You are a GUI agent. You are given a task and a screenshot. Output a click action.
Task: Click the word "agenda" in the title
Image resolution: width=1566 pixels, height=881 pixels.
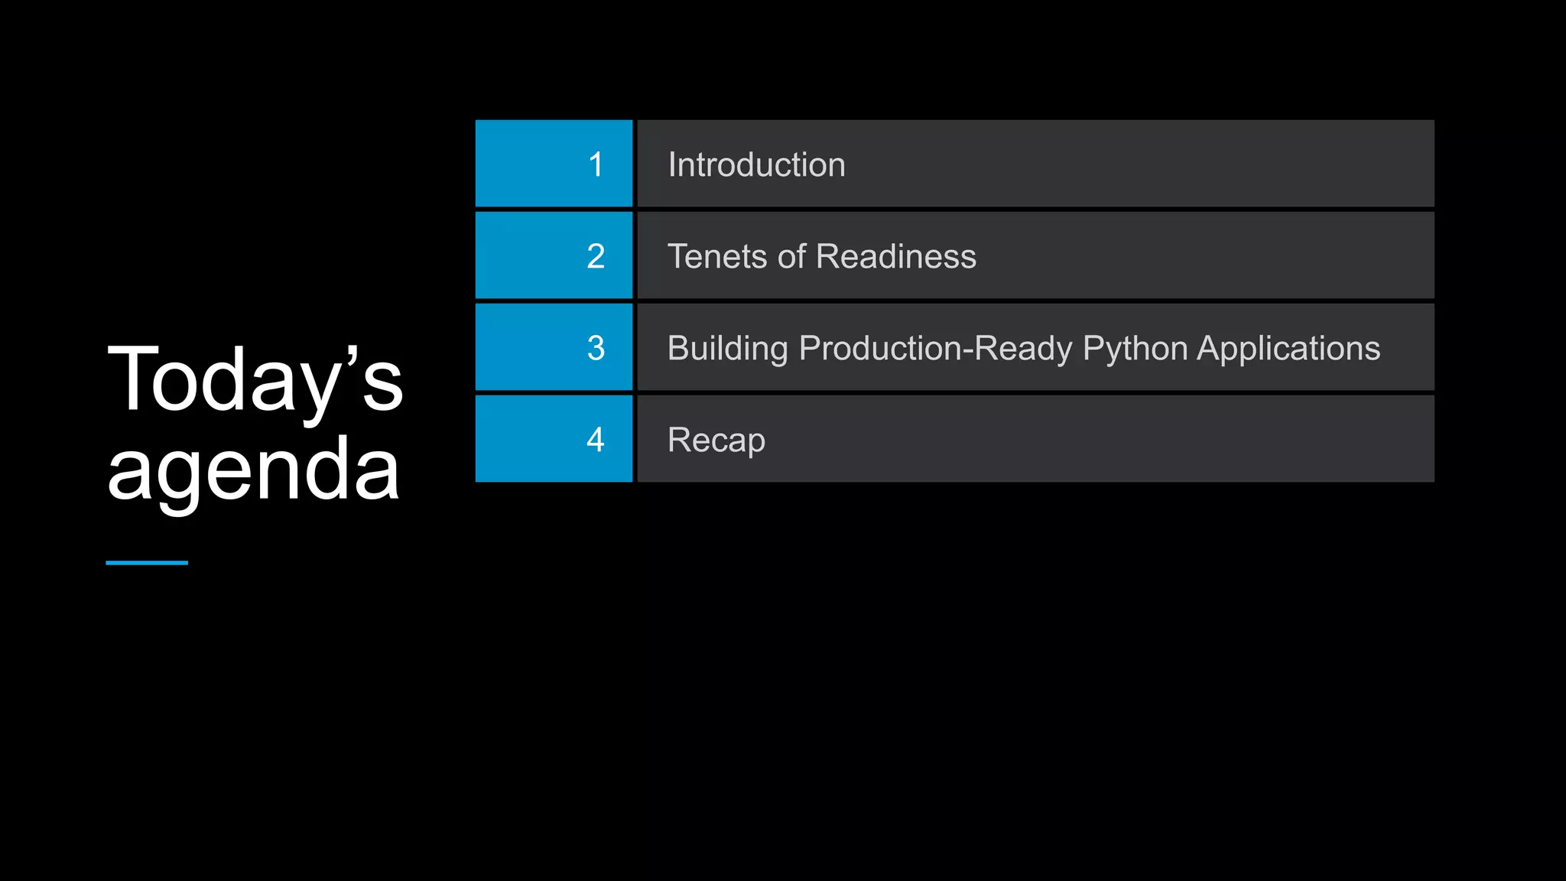253,470
